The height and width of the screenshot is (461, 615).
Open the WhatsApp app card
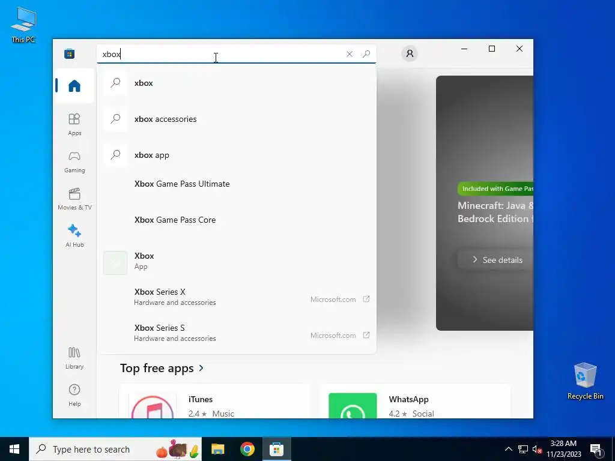tap(415, 402)
